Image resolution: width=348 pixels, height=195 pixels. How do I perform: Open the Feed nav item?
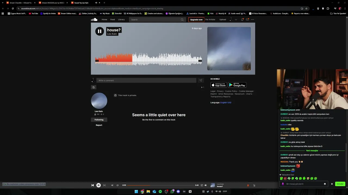tap(113, 19)
